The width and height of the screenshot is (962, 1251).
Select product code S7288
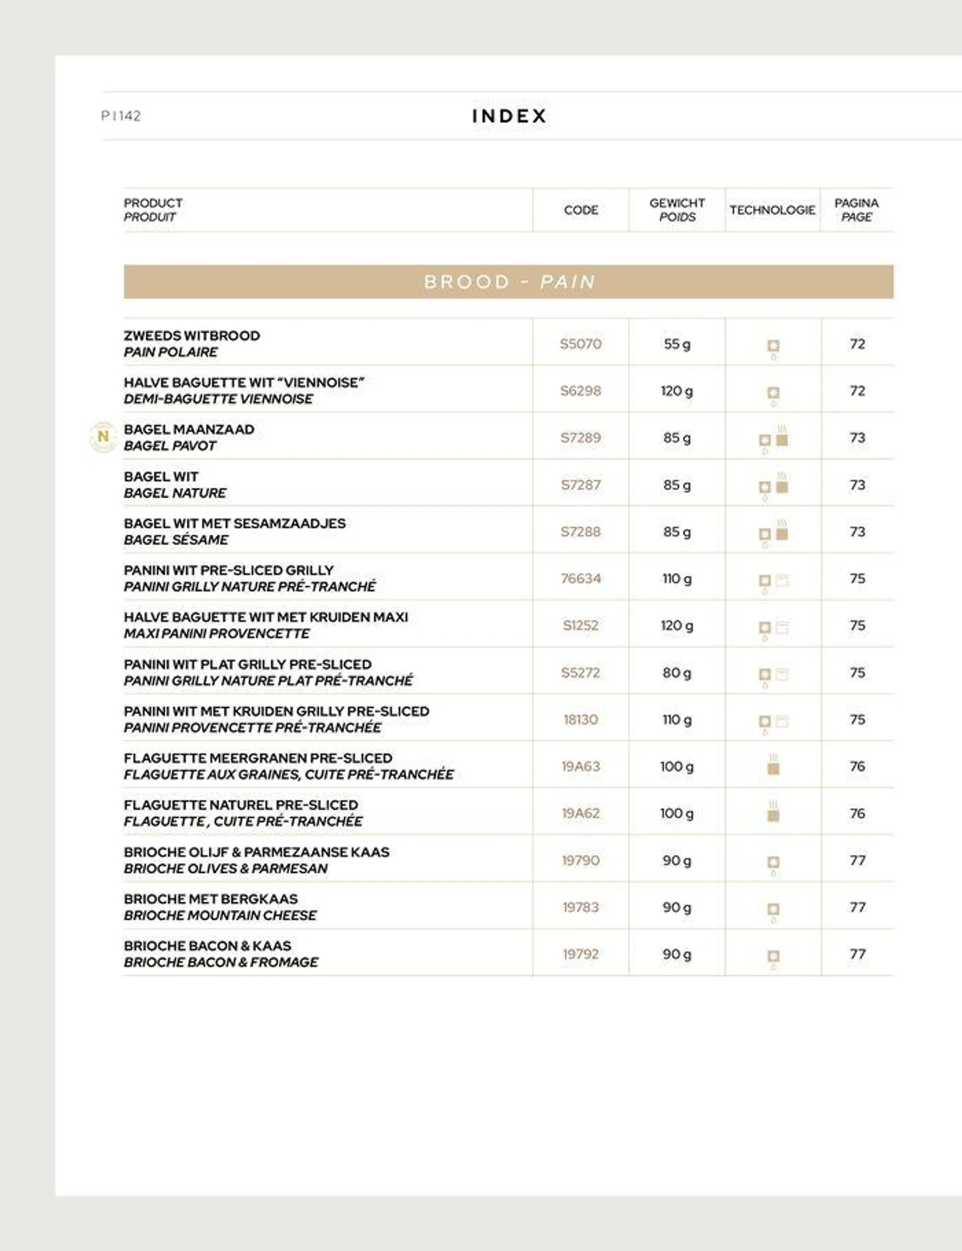[x=581, y=532]
